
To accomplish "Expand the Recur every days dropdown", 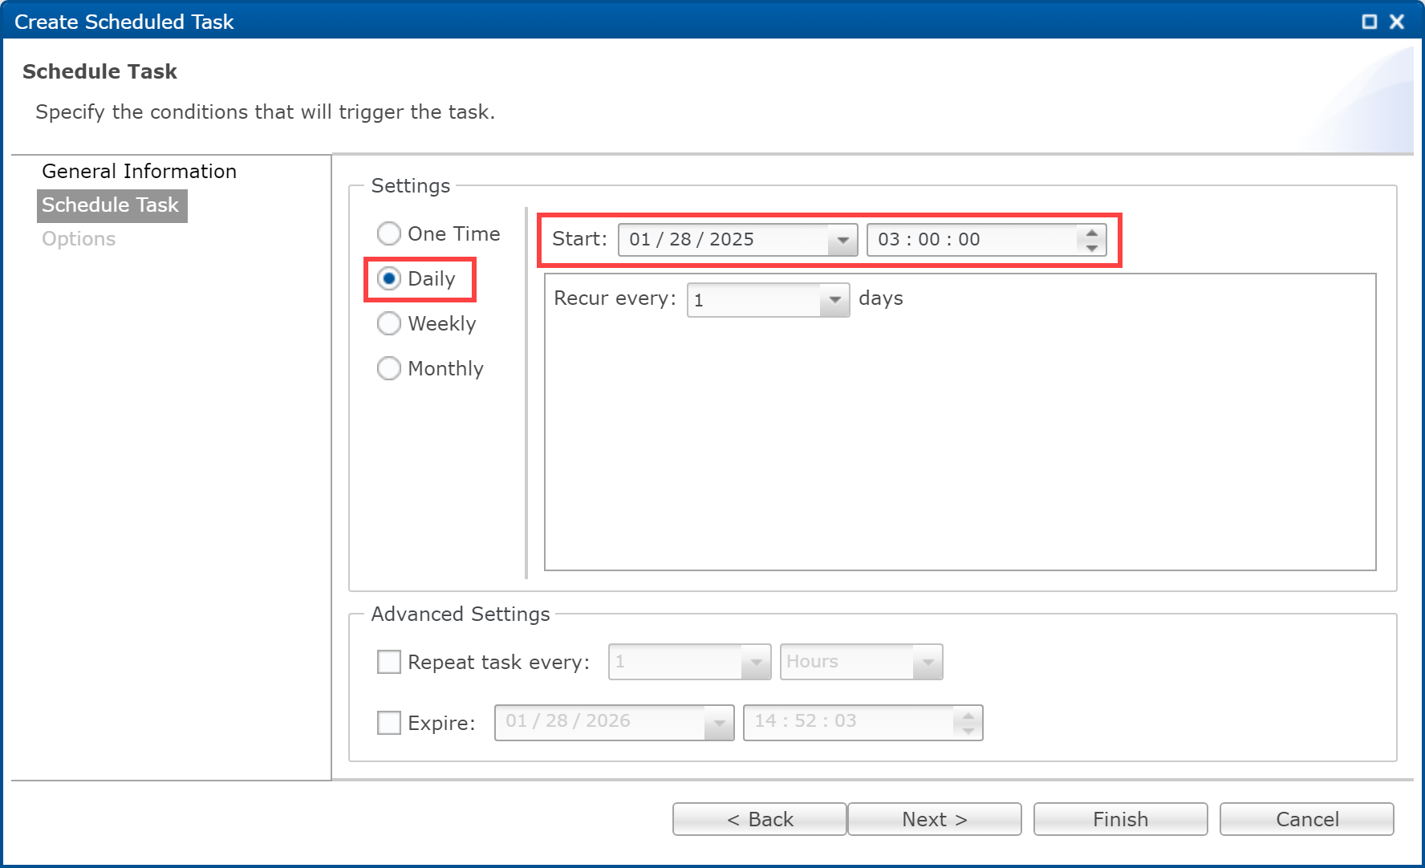I will 834,300.
